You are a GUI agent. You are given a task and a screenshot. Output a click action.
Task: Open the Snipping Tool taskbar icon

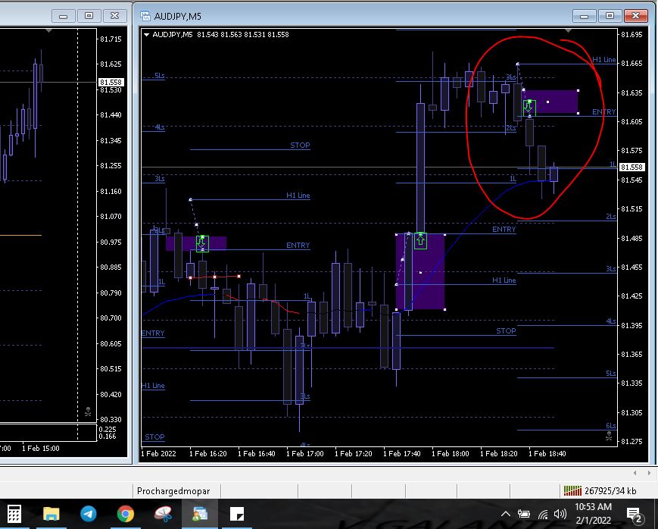[164, 514]
